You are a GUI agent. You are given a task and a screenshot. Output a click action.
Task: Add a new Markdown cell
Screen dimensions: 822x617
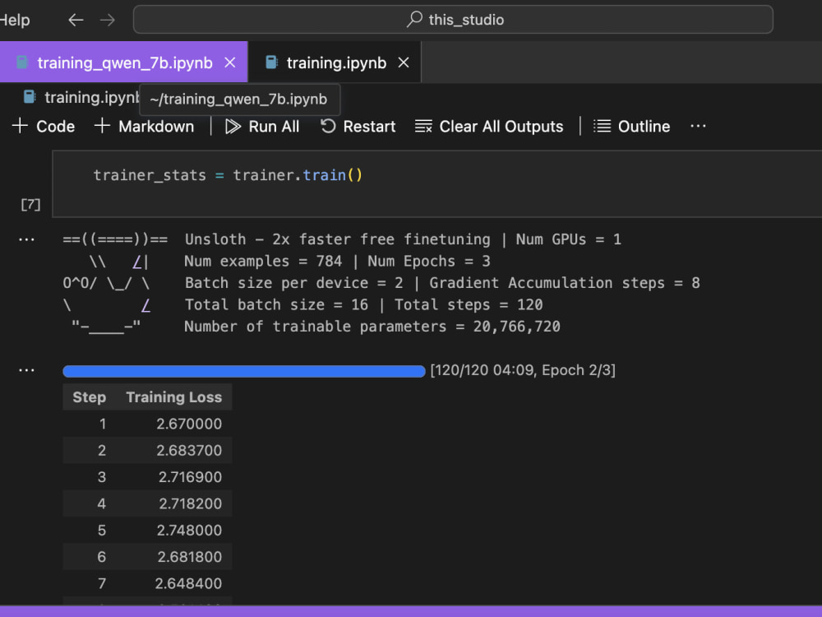point(144,127)
